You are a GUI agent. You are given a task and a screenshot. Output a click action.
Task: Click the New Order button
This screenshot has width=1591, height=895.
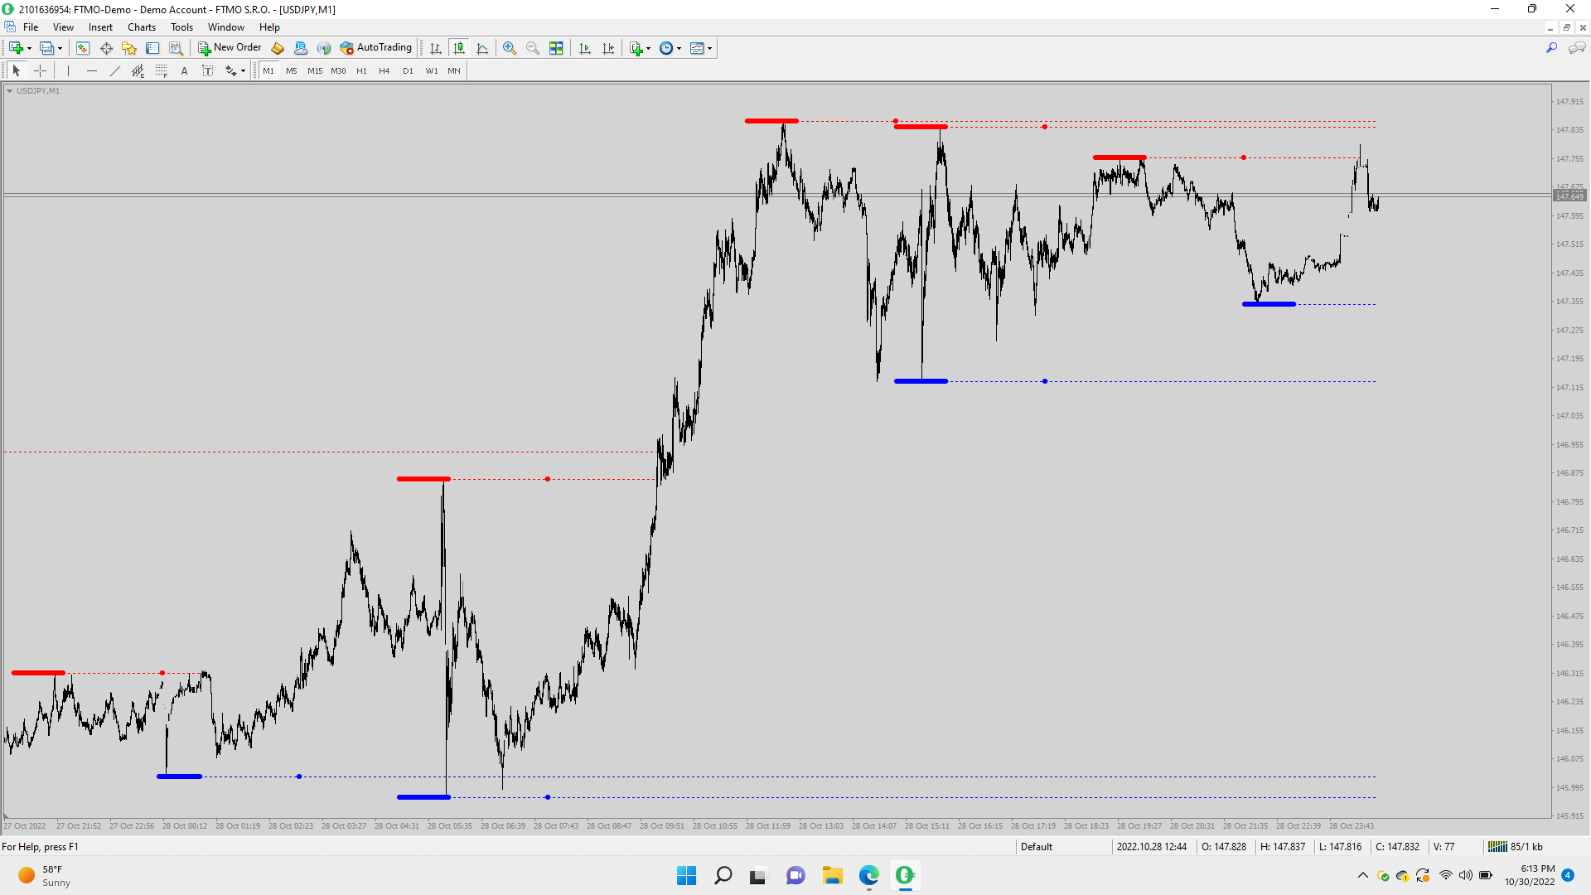click(x=230, y=48)
